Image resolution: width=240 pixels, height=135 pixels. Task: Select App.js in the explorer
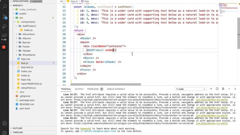coord(24,63)
